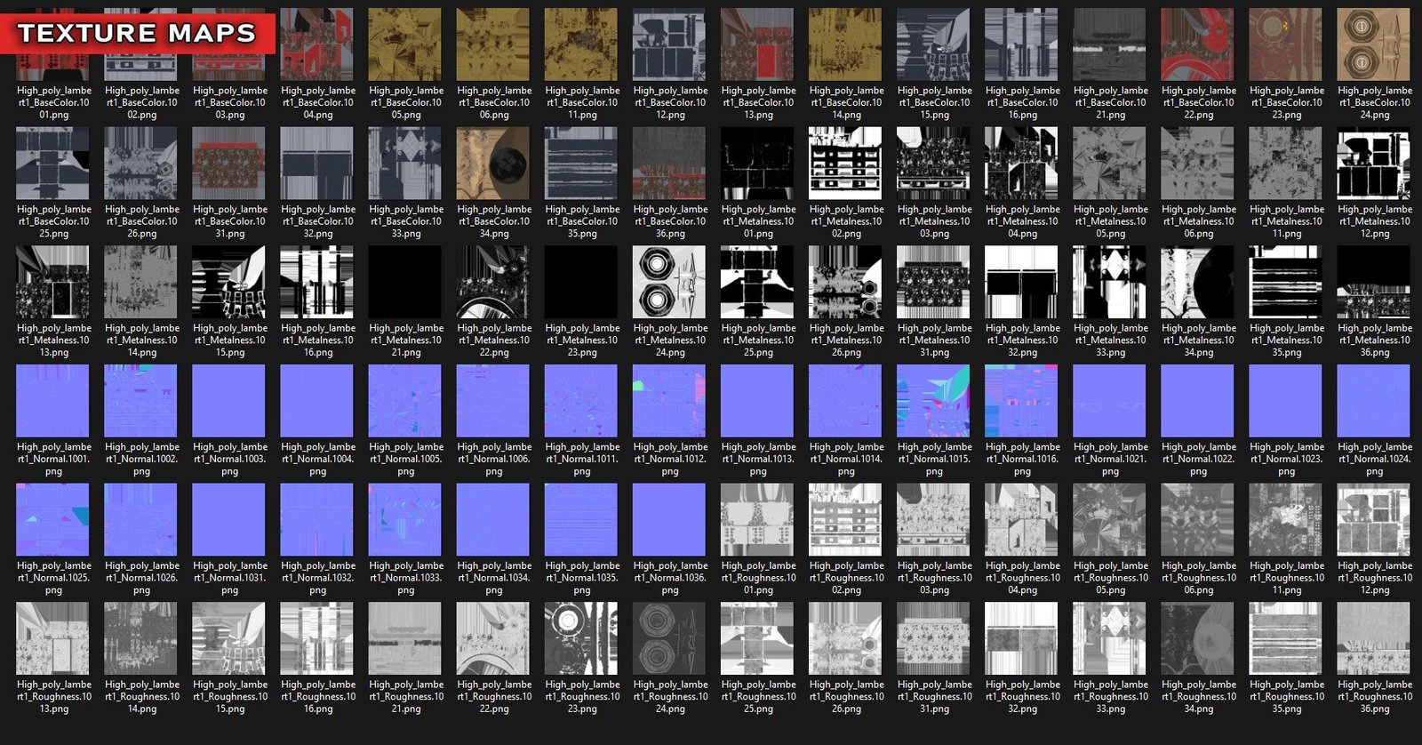This screenshot has height=745, width=1422.
Task: Select the Normal.1015 map thumbnail
Action: pyautogui.click(x=933, y=401)
